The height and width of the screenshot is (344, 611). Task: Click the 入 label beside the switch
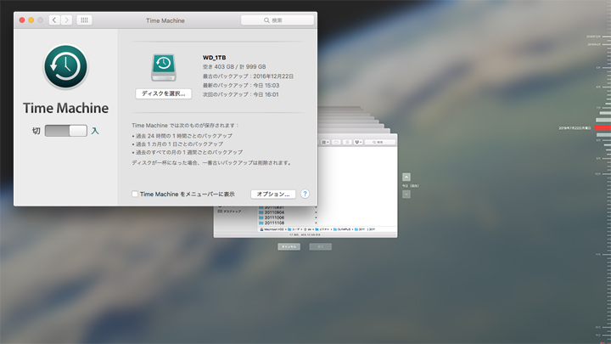click(x=95, y=131)
